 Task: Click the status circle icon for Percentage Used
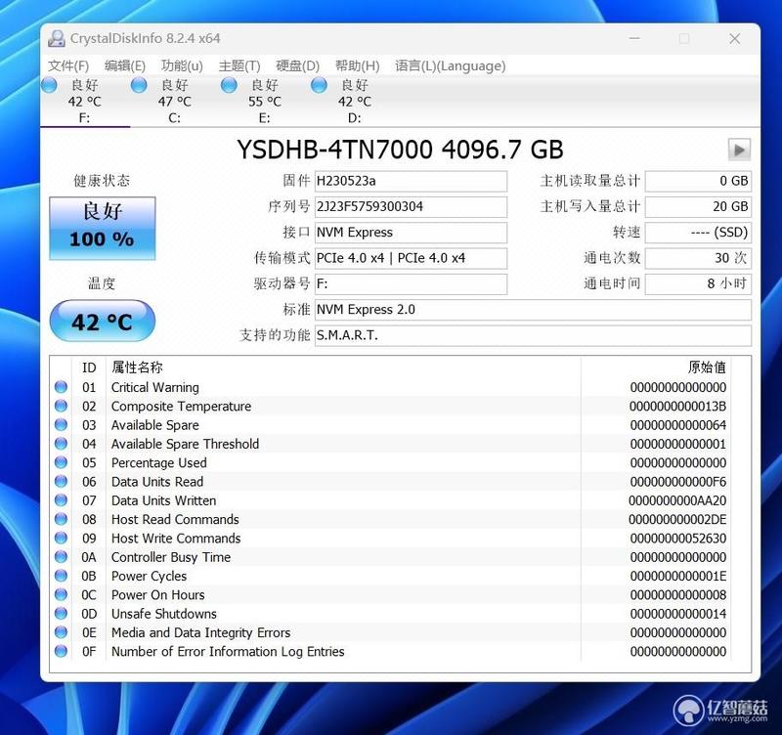coord(61,462)
